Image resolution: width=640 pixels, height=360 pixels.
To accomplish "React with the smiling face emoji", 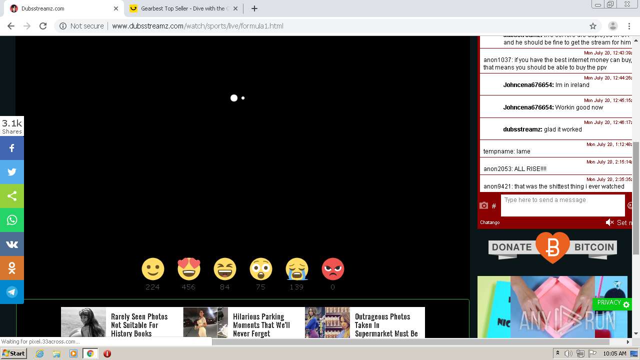I will click(153, 269).
